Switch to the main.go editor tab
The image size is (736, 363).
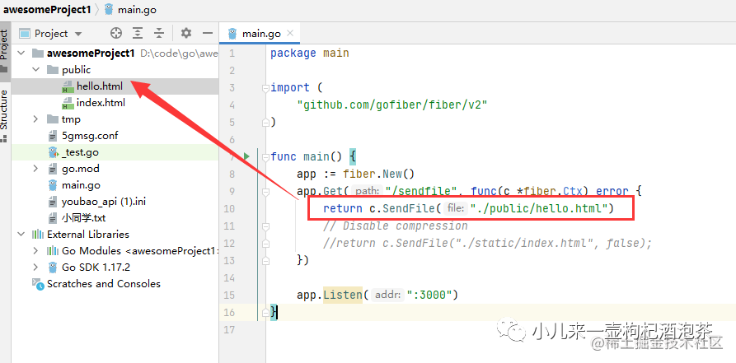(259, 34)
